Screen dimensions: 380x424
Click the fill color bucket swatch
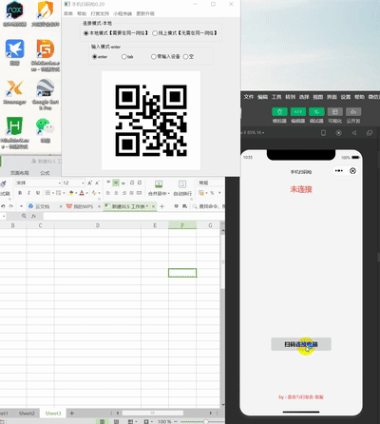point(71,193)
